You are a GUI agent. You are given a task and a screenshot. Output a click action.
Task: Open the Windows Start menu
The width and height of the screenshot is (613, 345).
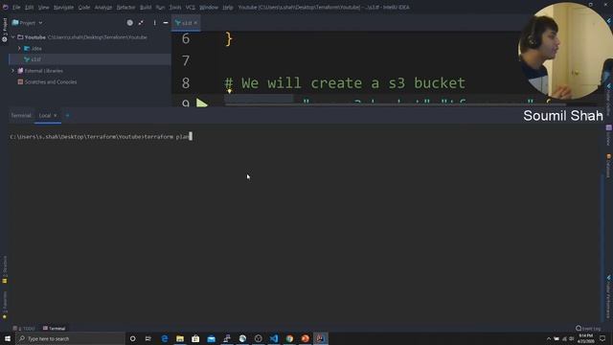click(x=8, y=338)
